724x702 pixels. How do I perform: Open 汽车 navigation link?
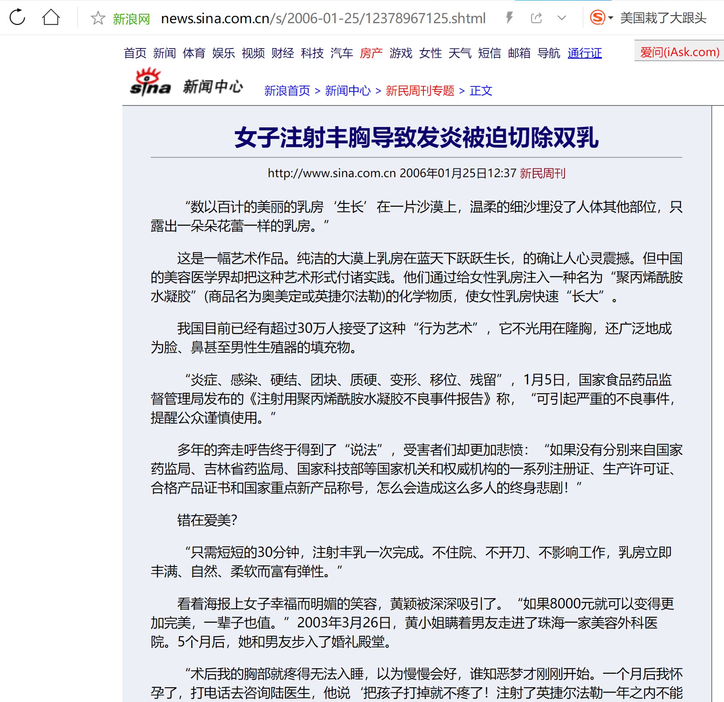click(x=342, y=53)
